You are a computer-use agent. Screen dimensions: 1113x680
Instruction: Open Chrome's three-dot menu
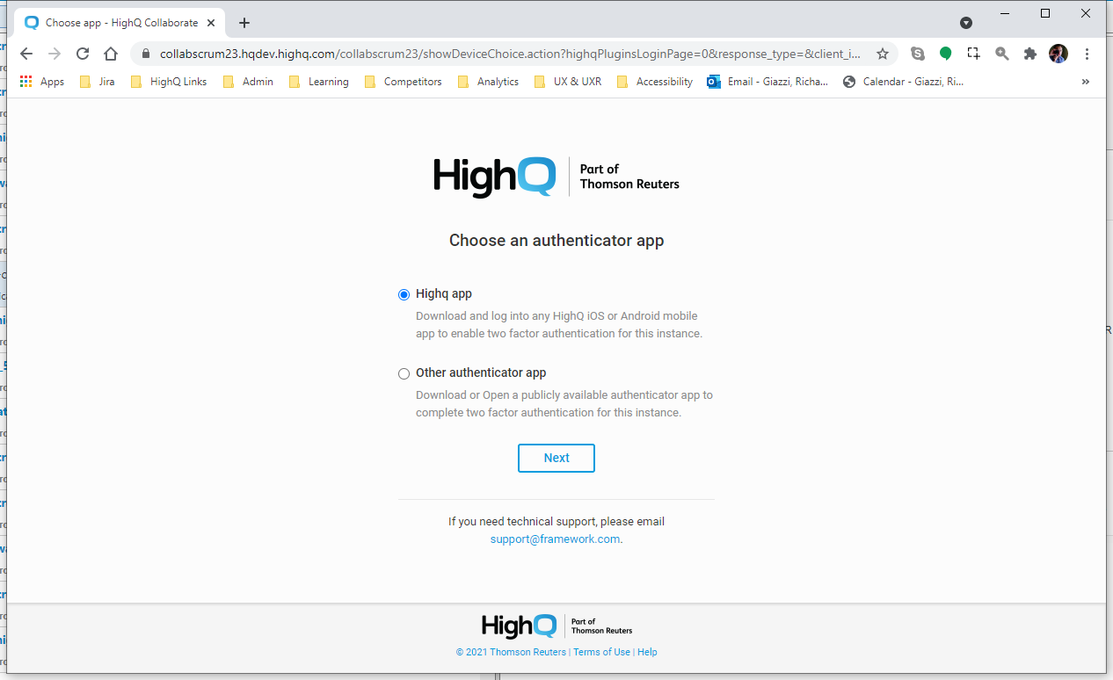point(1088,54)
